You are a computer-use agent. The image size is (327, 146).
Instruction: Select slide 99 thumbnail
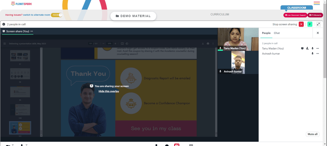click(x=20, y=92)
